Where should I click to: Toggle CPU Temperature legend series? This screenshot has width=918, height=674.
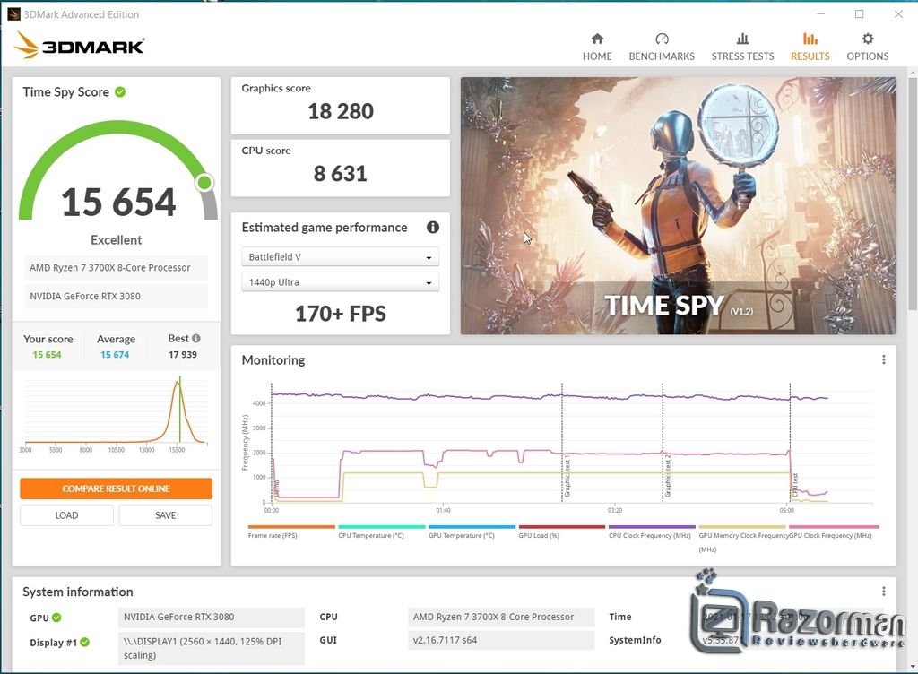coord(381,531)
